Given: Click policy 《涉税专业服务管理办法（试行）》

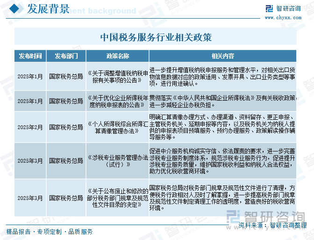Looking at the screenshot, I should [x=118, y=161].
